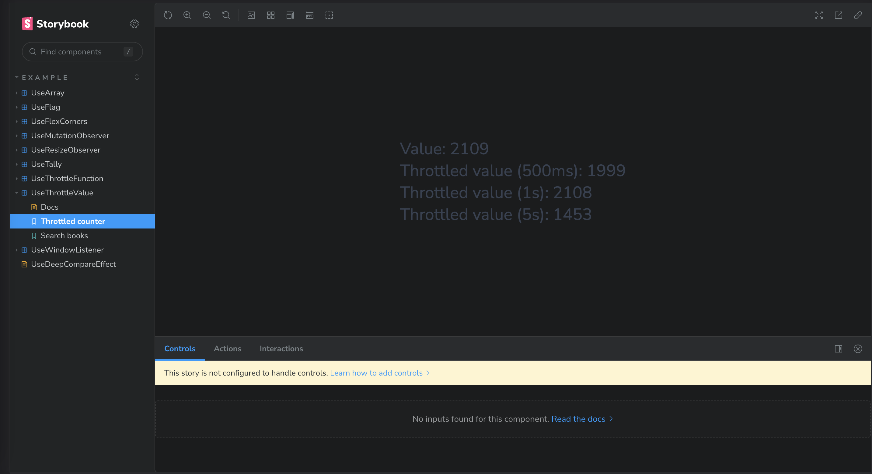
Task: Open the canvas in a new tab
Action: tap(839, 15)
